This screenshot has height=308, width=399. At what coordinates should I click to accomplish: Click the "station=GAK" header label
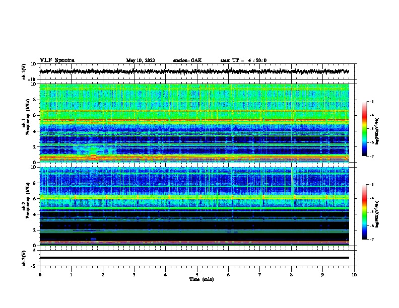point(187,60)
